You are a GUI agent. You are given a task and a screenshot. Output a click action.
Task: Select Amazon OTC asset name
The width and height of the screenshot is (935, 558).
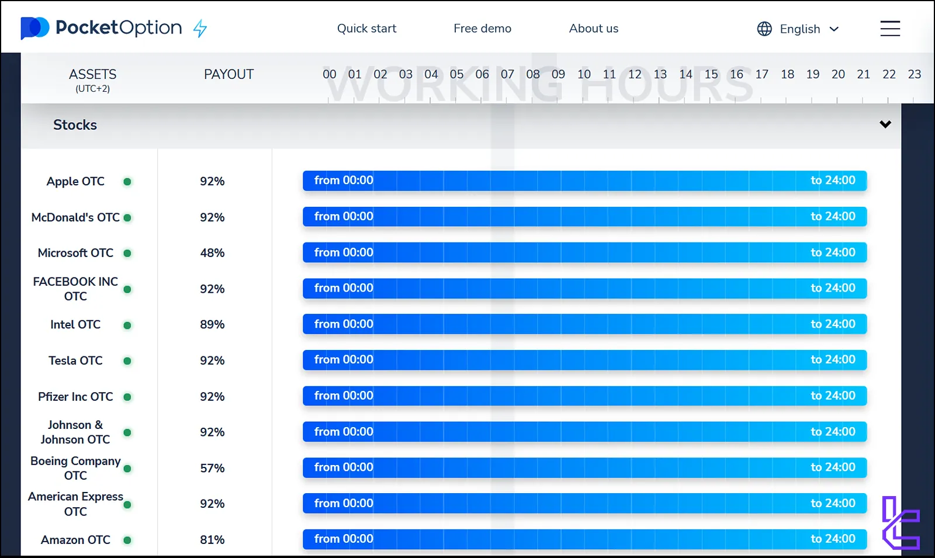75,540
